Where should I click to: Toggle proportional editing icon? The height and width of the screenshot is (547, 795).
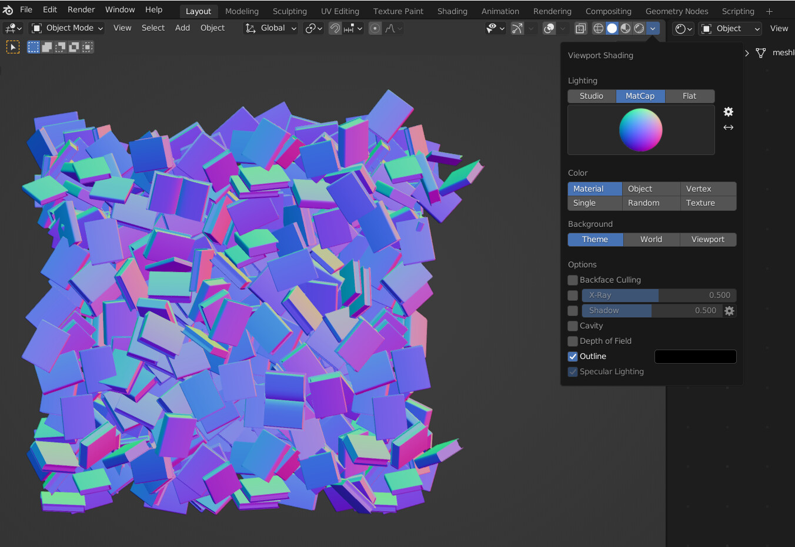click(375, 28)
